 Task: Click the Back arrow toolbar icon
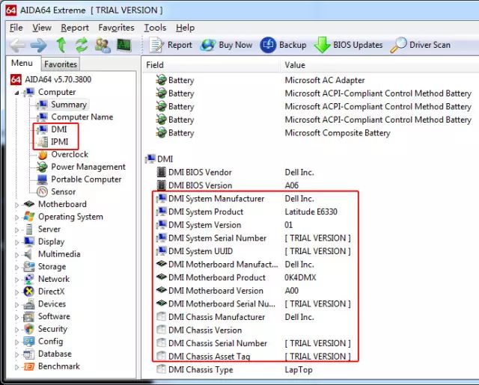click(17, 45)
